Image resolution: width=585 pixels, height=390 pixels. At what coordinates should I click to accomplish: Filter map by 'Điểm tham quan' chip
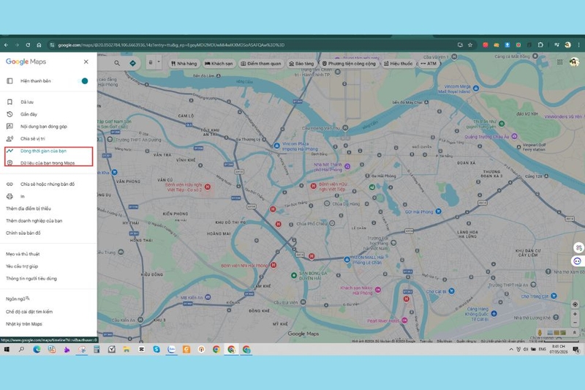coord(261,64)
